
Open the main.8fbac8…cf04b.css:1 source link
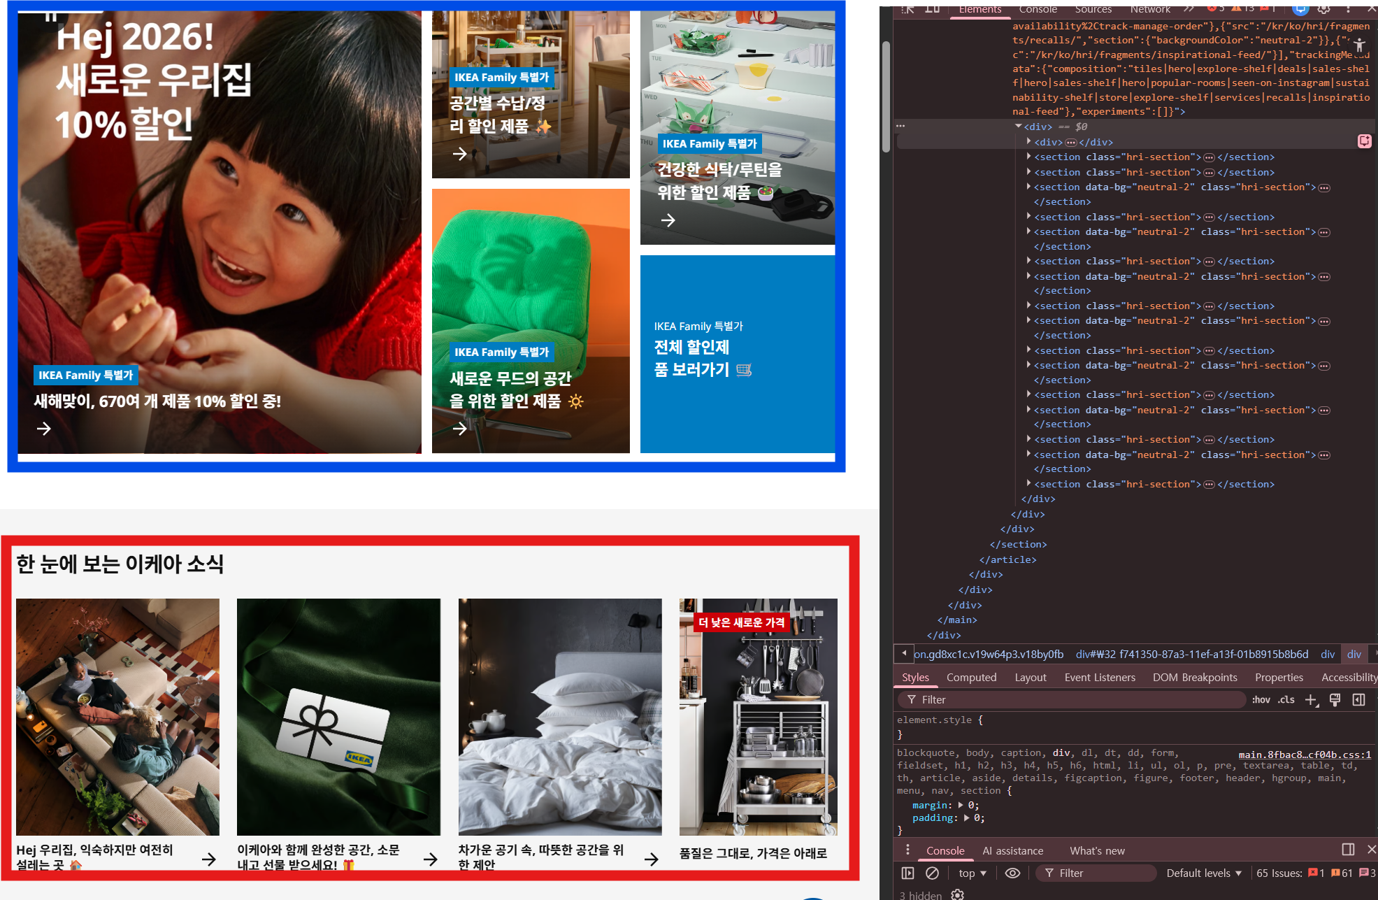point(1305,755)
